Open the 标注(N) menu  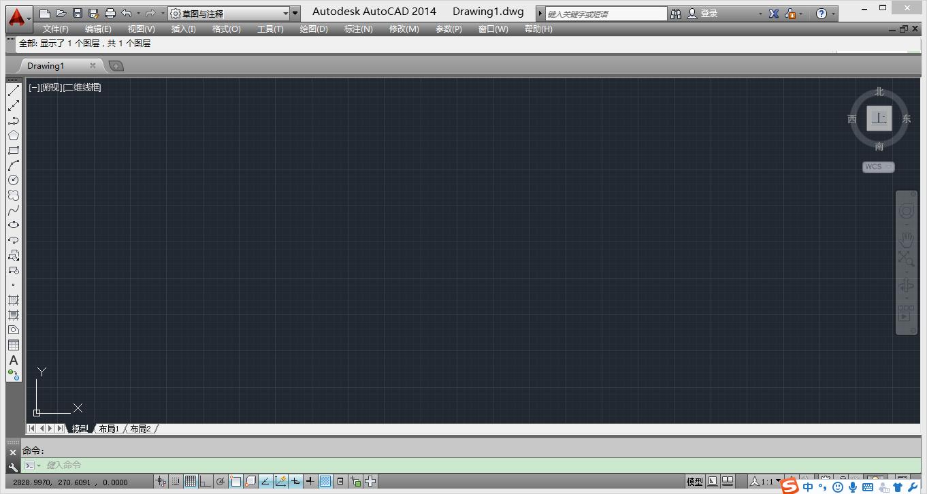click(359, 29)
